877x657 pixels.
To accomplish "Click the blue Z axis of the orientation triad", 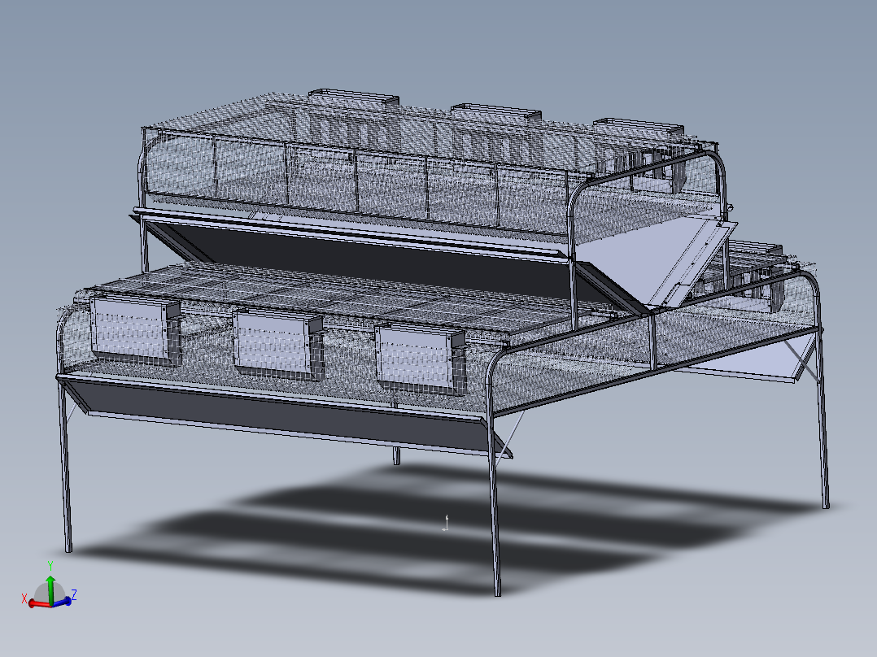I will click(62, 601).
